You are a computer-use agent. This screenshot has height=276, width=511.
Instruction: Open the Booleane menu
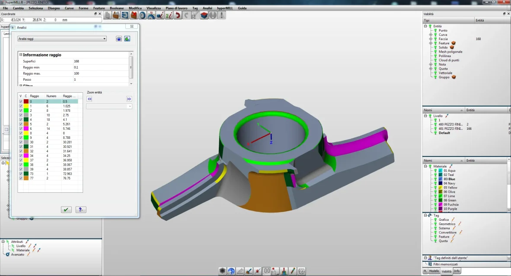(x=116, y=8)
